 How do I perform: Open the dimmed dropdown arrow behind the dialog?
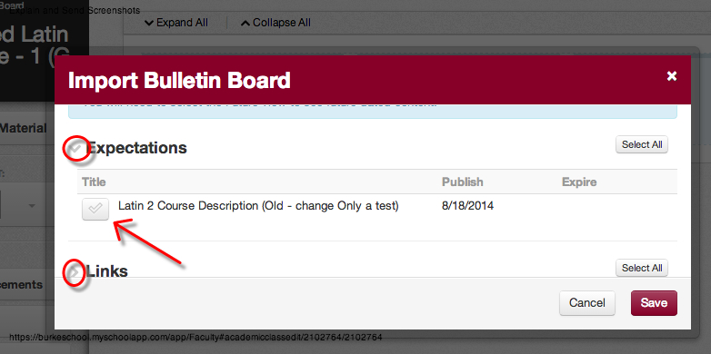coord(32,206)
